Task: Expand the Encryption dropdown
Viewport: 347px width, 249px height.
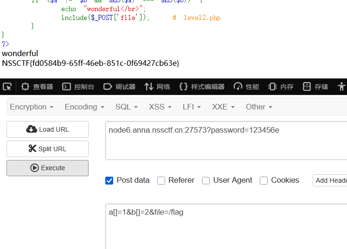Action: point(32,107)
